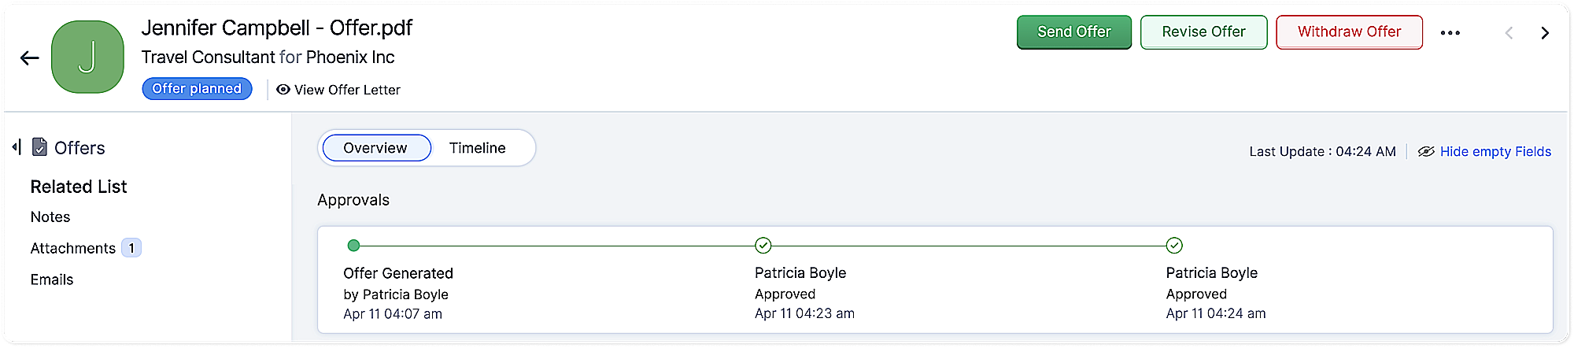
Task: Click the green J avatar thumbnail
Action: click(87, 57)
